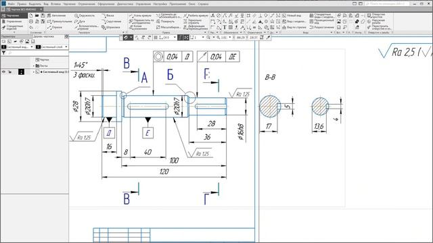Select the Окружность circle tool
This screenshot has width=433, height=243.
pos(85,16)
